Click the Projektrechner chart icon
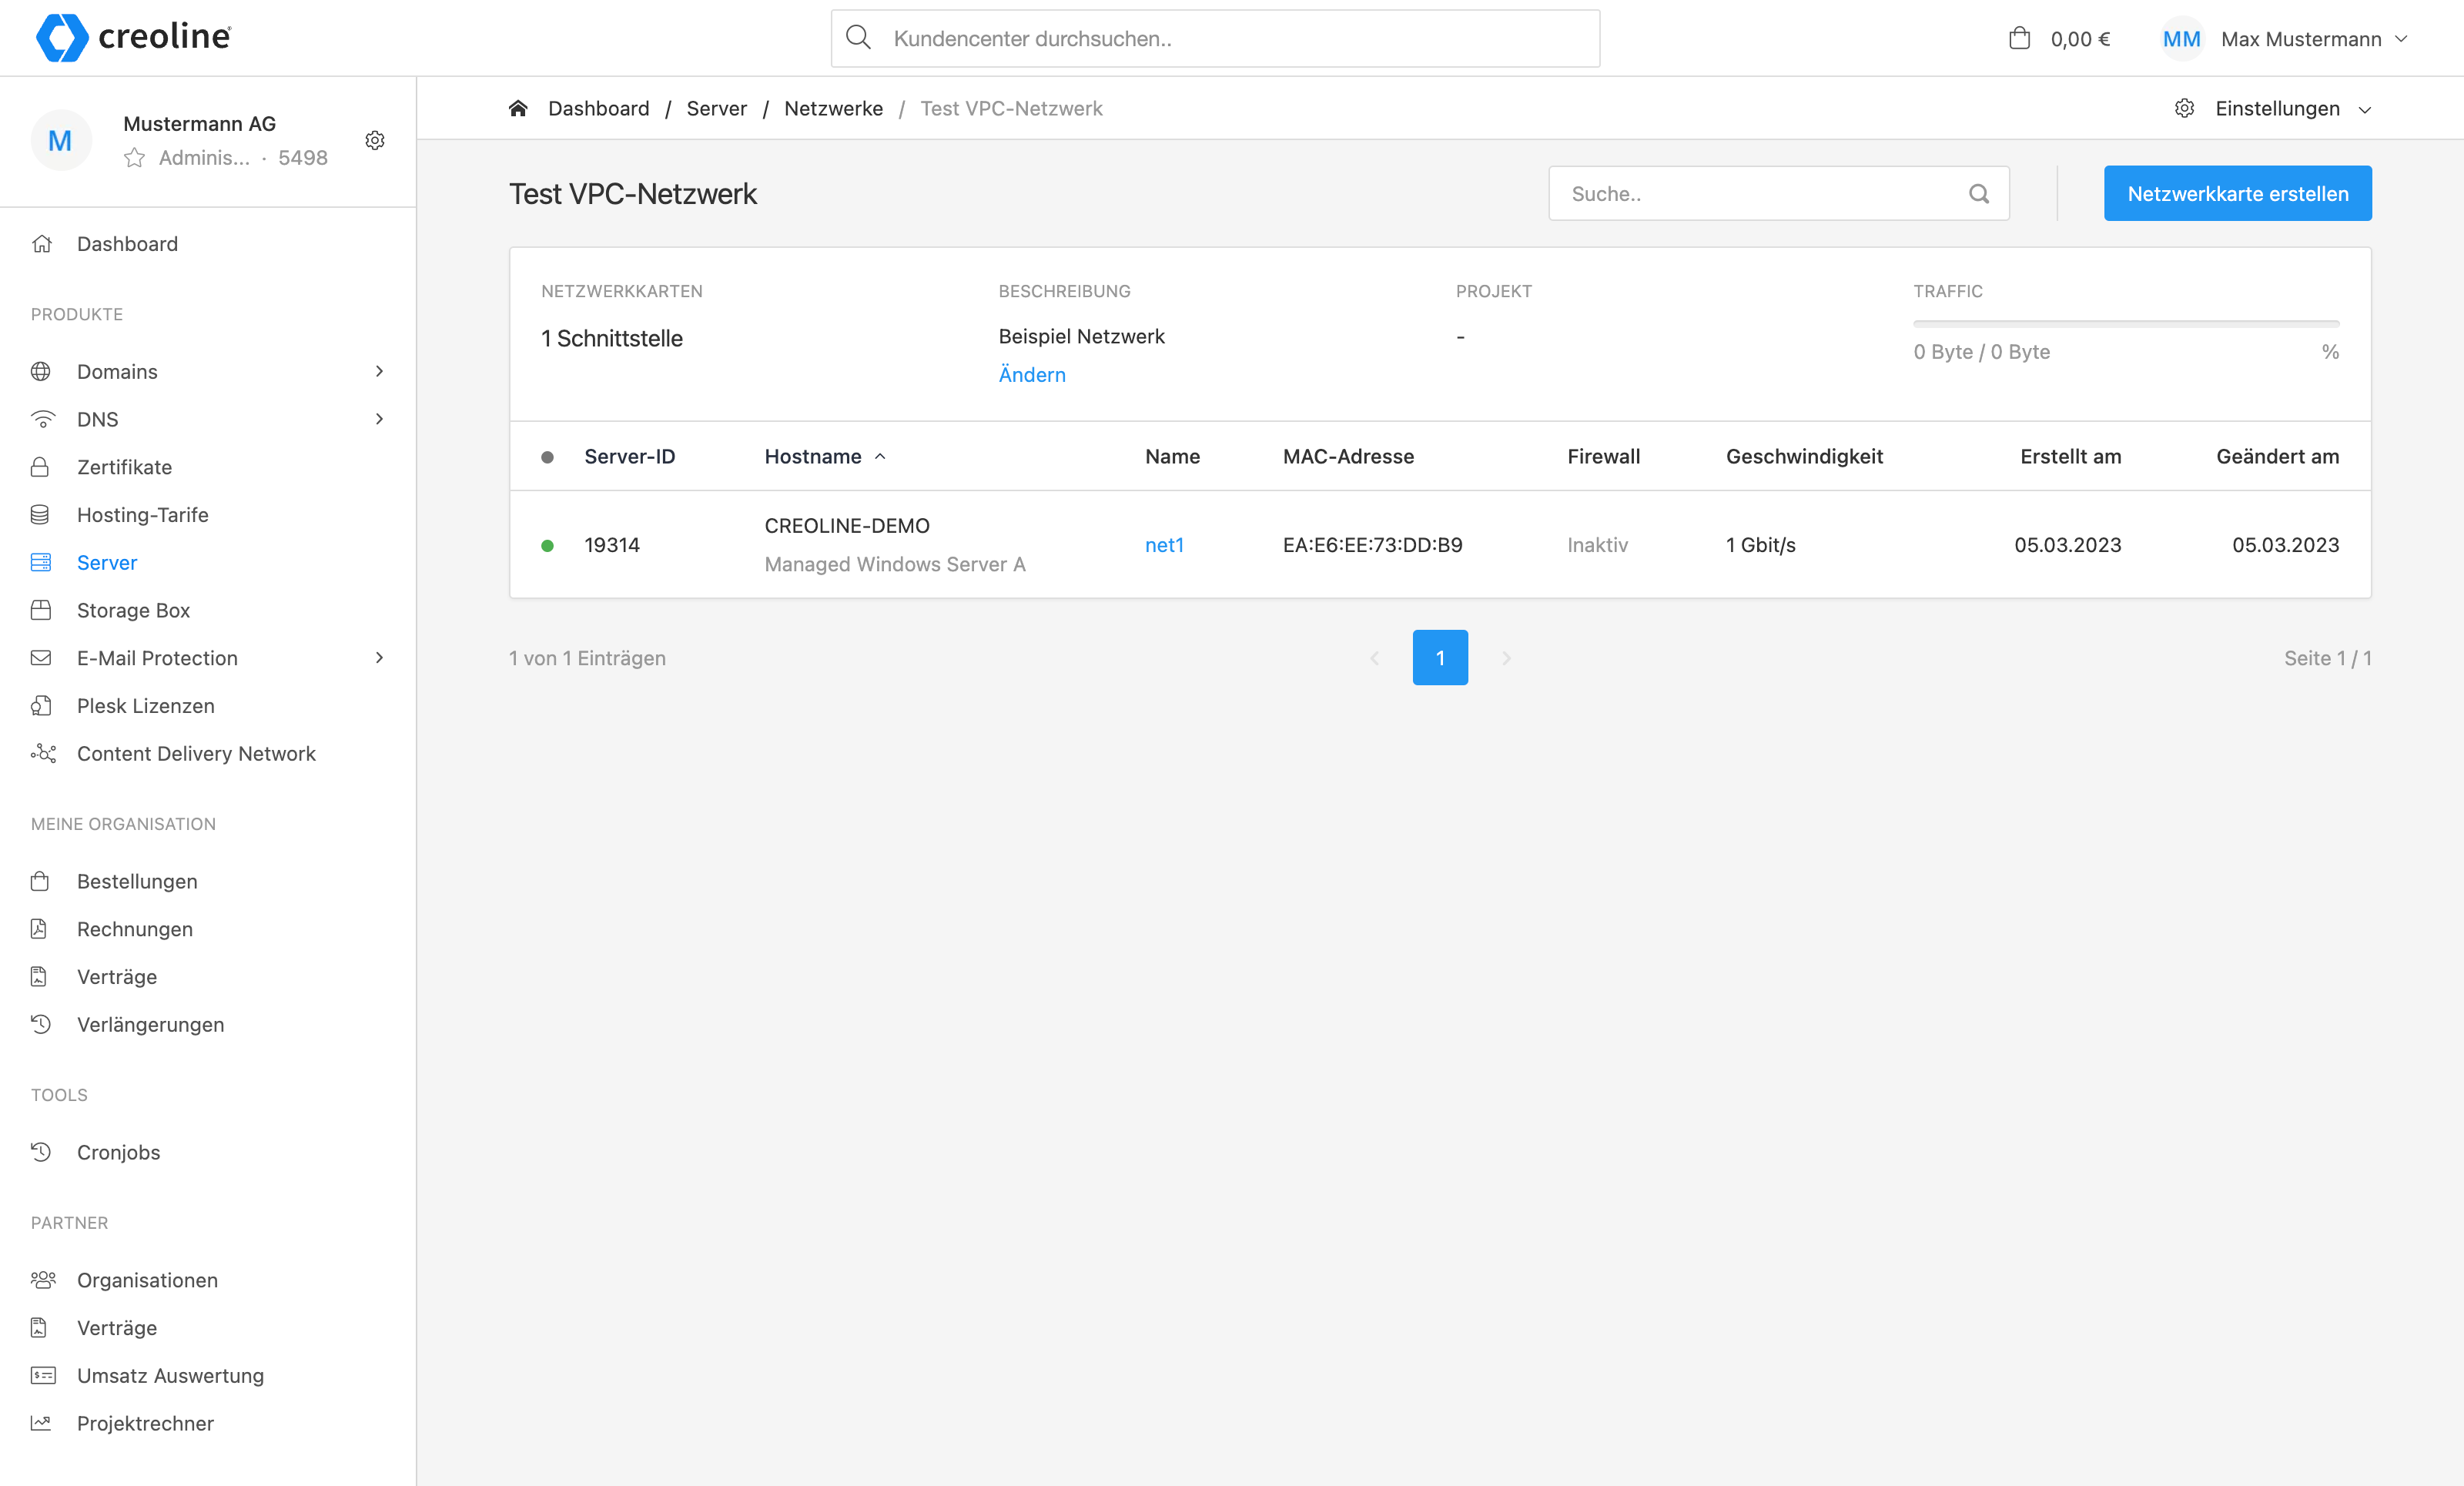Image resolution: width=2464 pixels, height=1486 pixels. [41, 1423]
